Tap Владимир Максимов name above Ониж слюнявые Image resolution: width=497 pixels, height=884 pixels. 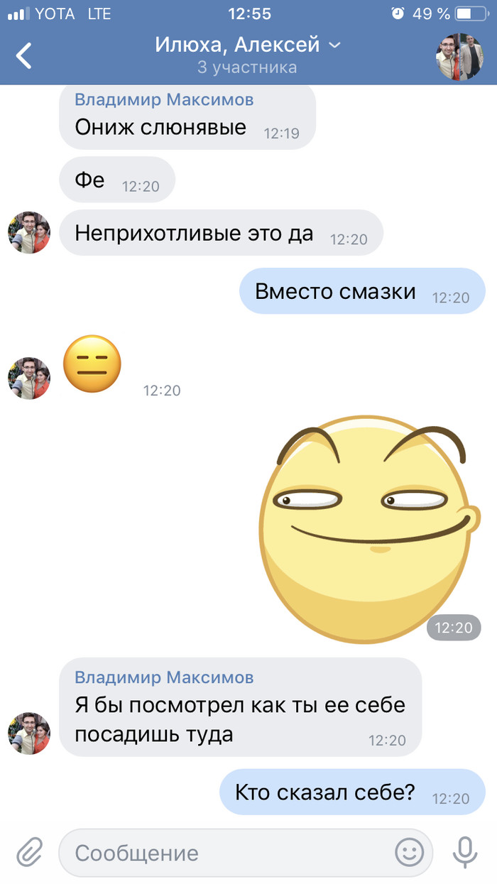click(x=164, y=99)
